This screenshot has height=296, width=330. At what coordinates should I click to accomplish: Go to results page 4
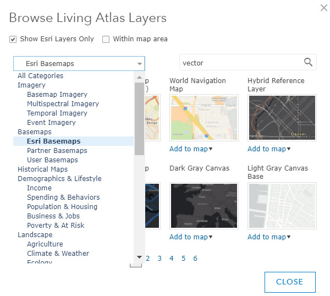172,259
